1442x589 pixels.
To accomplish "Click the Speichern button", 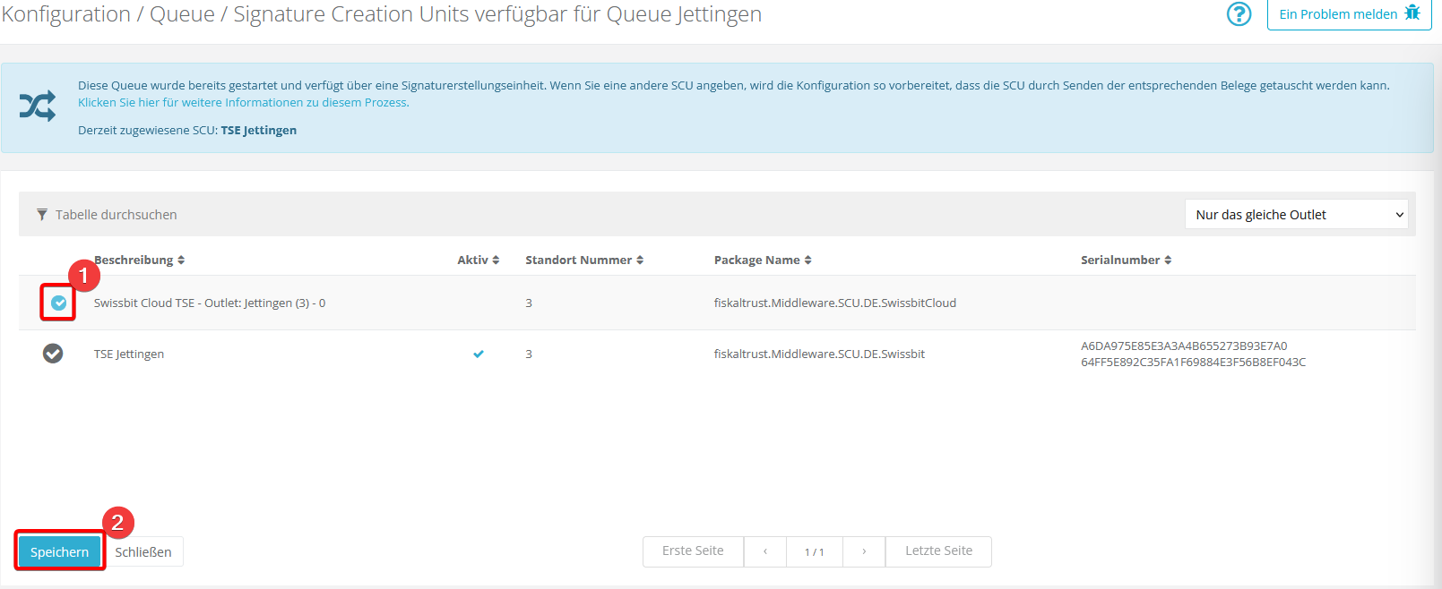I will click(x=59, y=552).
